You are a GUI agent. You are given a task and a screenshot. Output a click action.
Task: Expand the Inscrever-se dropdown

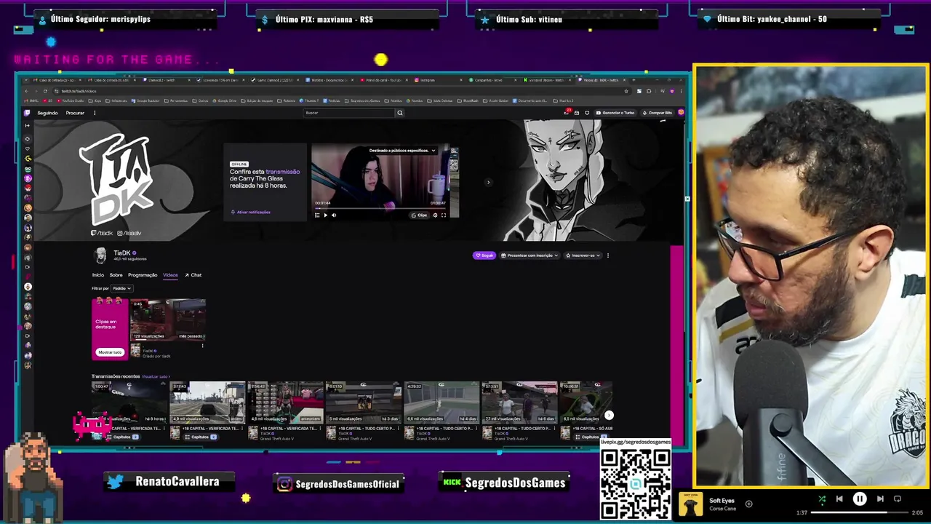click(x=583, y=255)
